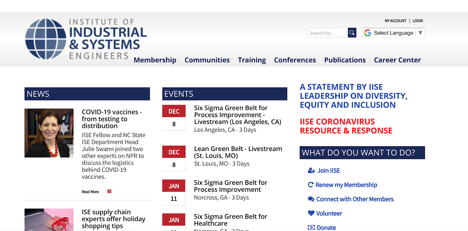Screen dimensions: 468x231
Task: Click the Julie Swann photo thumbnail
Action: pyautogui.click(x=49, y=133)
